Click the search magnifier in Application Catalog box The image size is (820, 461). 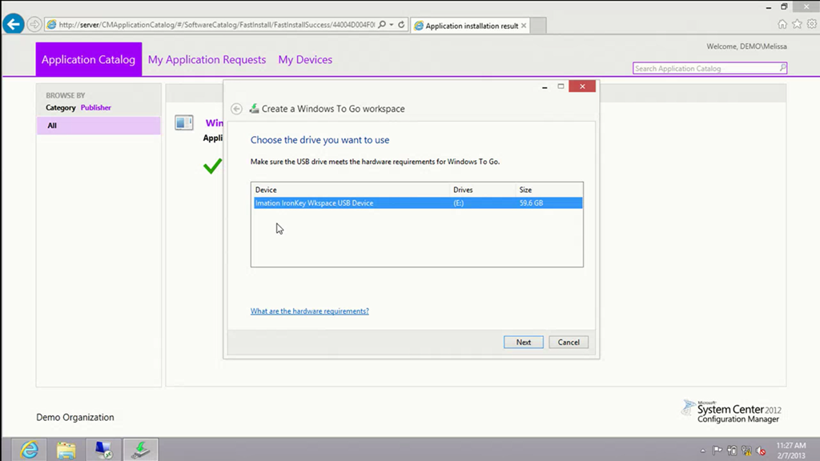click(782, 69)
